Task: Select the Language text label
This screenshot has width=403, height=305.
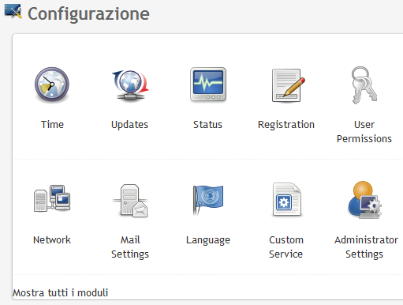Action: (x=208, y=240)
